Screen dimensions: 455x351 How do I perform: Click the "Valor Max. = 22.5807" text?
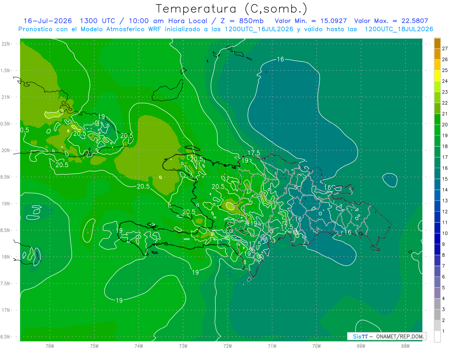pyautogui.click(x=391, y=21)
